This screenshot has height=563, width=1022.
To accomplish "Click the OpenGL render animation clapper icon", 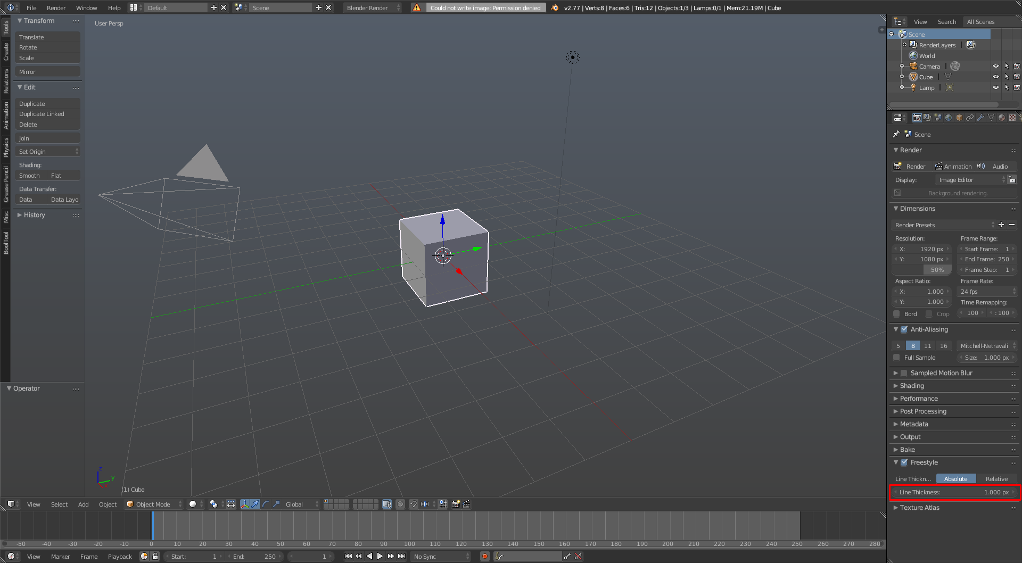I will point(466,504).
